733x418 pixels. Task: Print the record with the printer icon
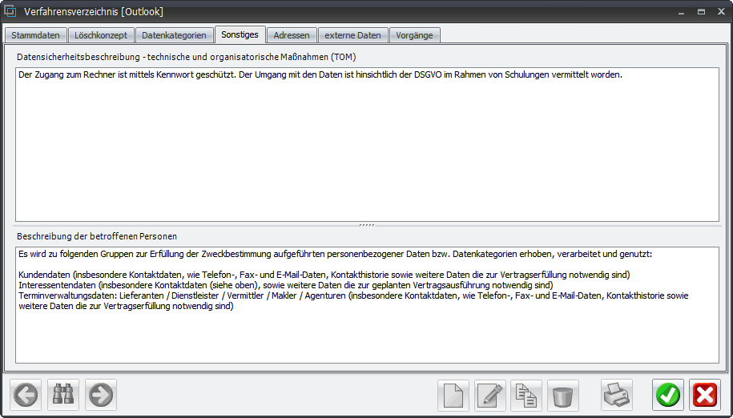coord(617,395)
